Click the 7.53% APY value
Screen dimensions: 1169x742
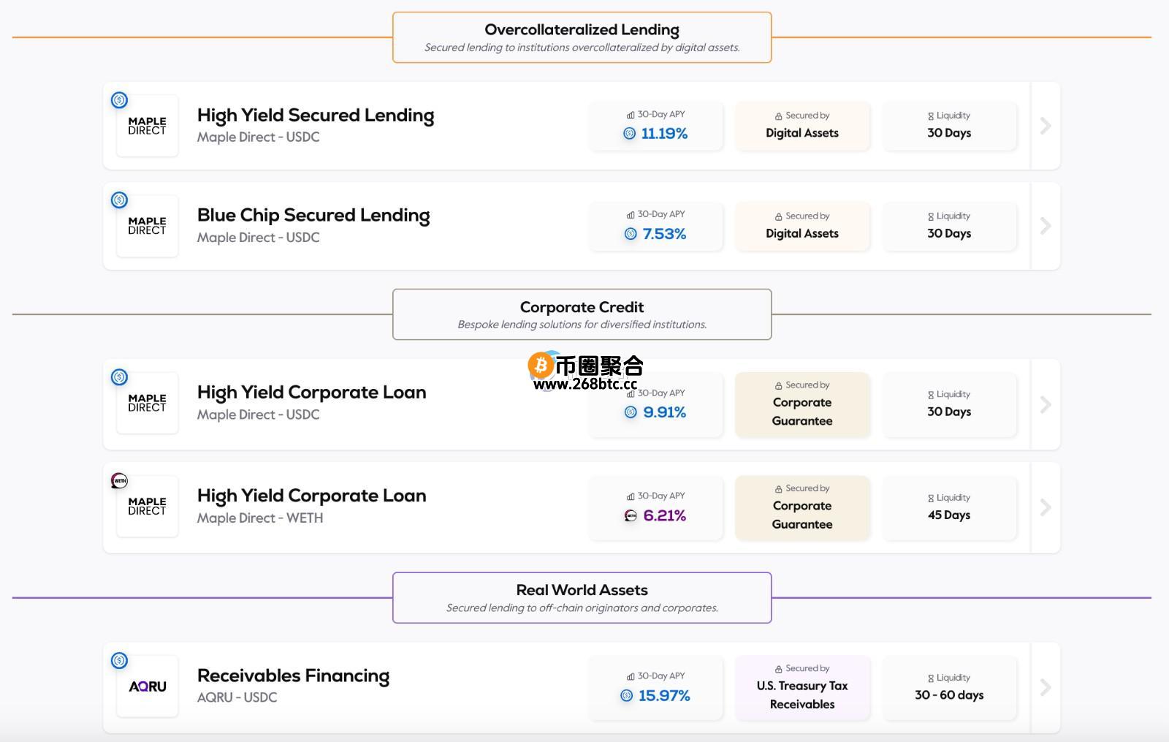[664, 234]
